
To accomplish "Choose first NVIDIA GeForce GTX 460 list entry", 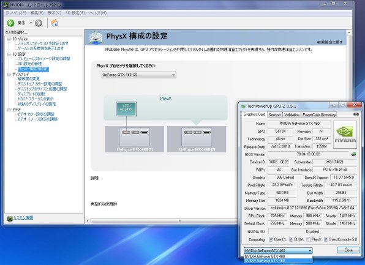I will [278, 256].
